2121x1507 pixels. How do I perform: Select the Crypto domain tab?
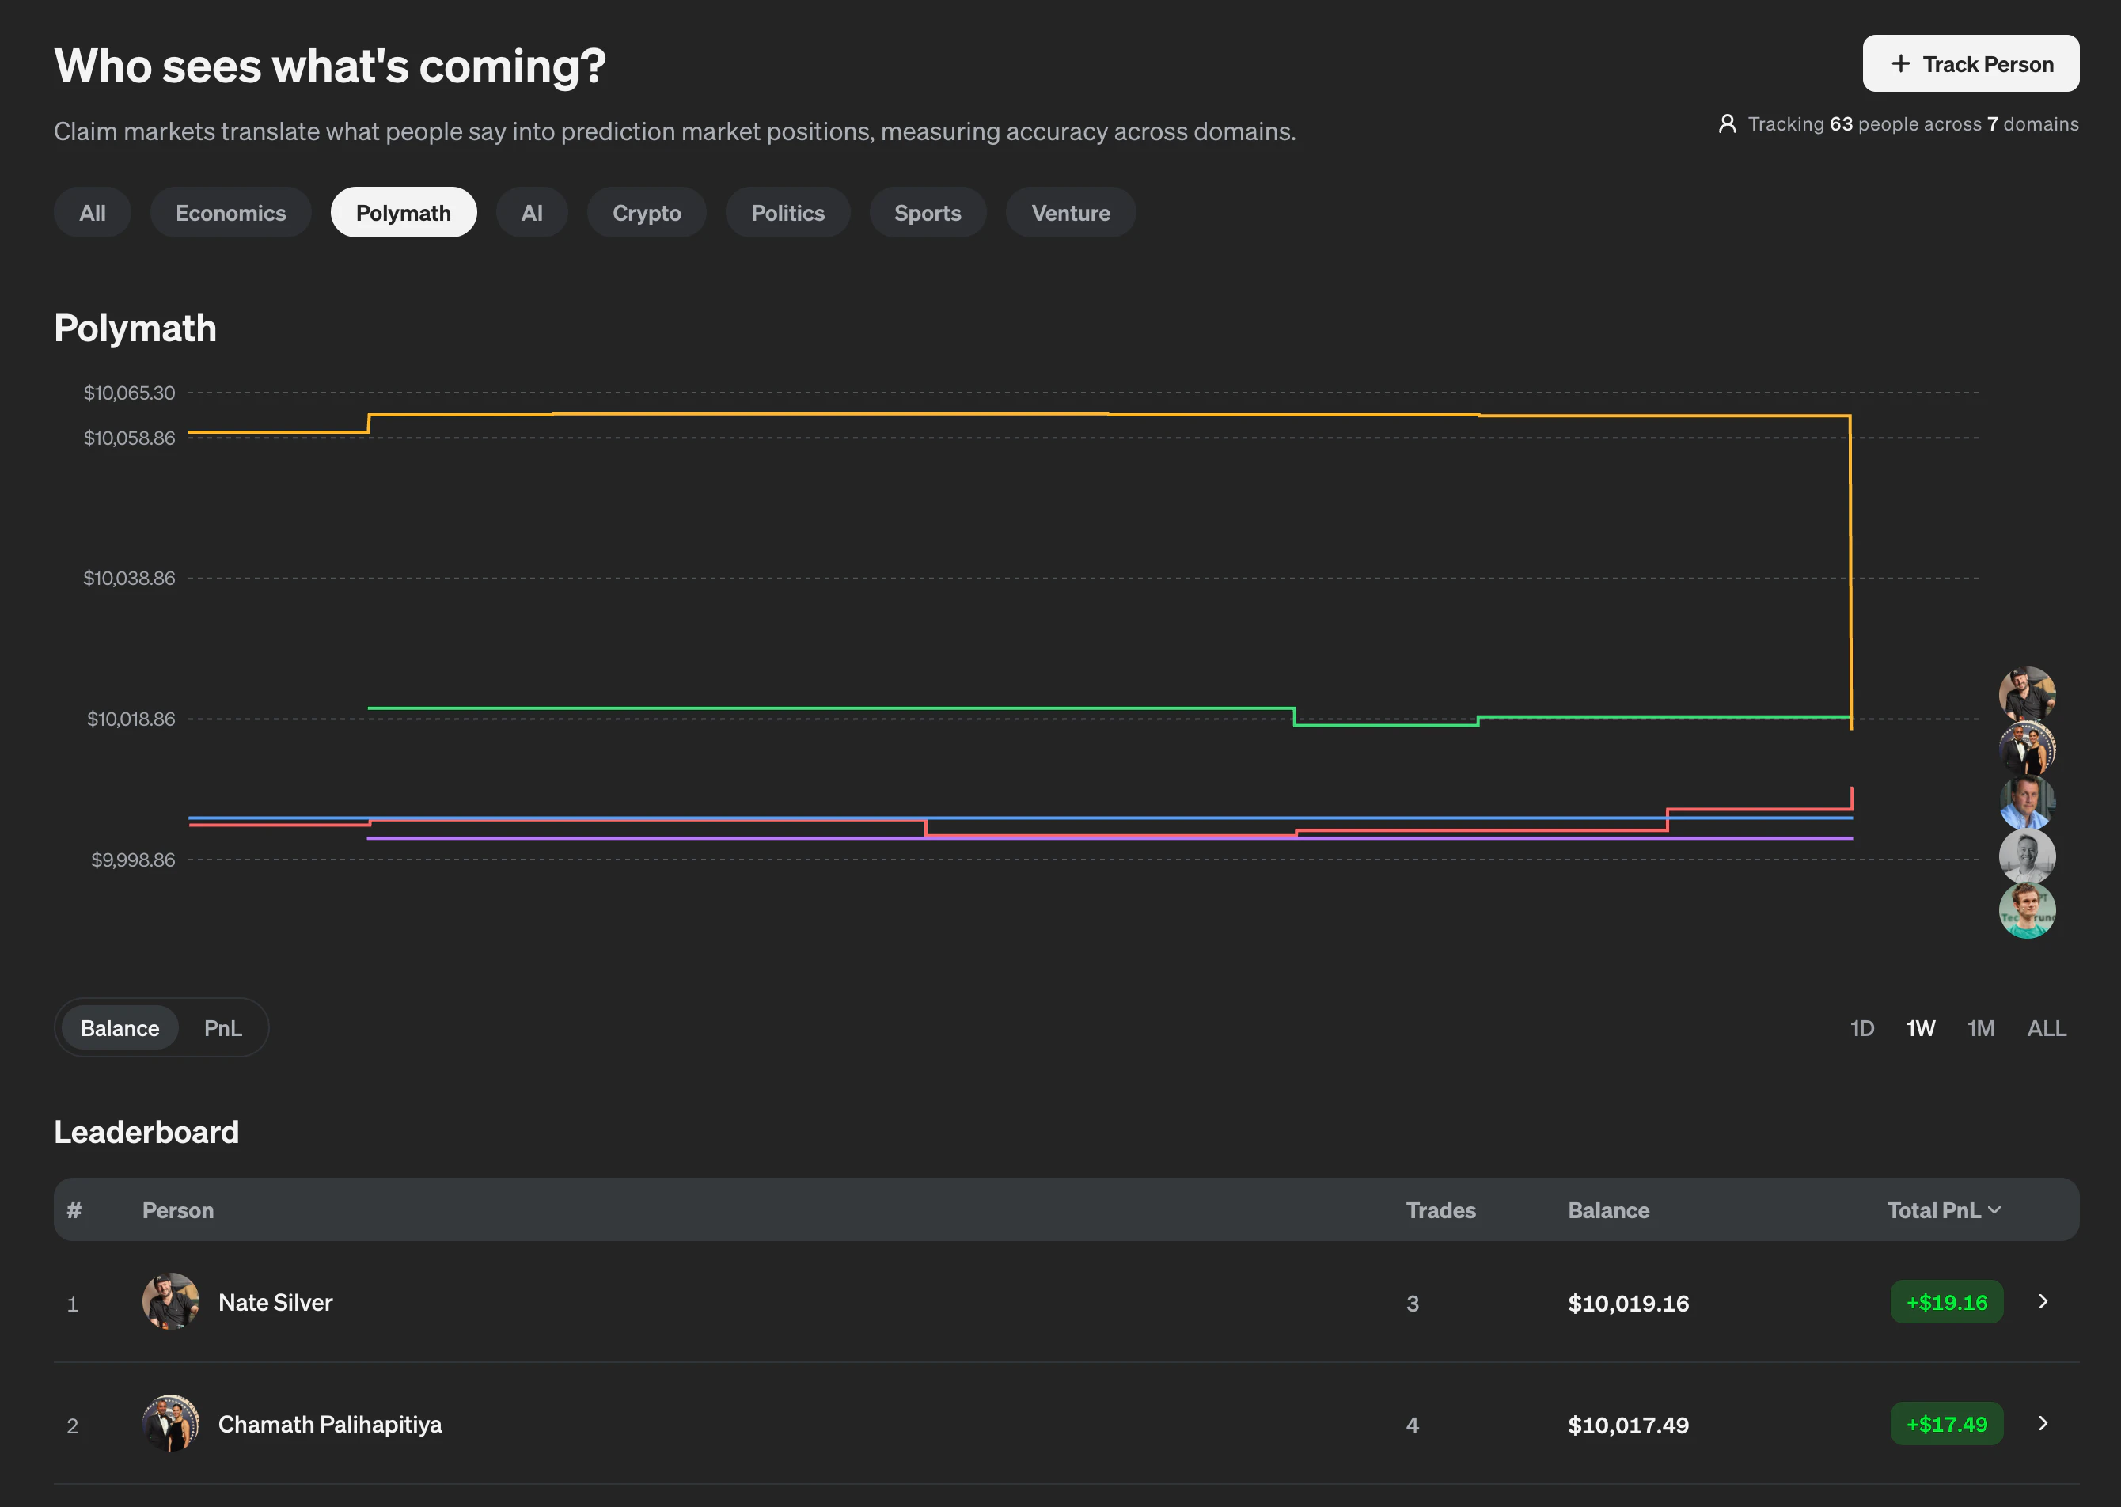pos(646,212)
